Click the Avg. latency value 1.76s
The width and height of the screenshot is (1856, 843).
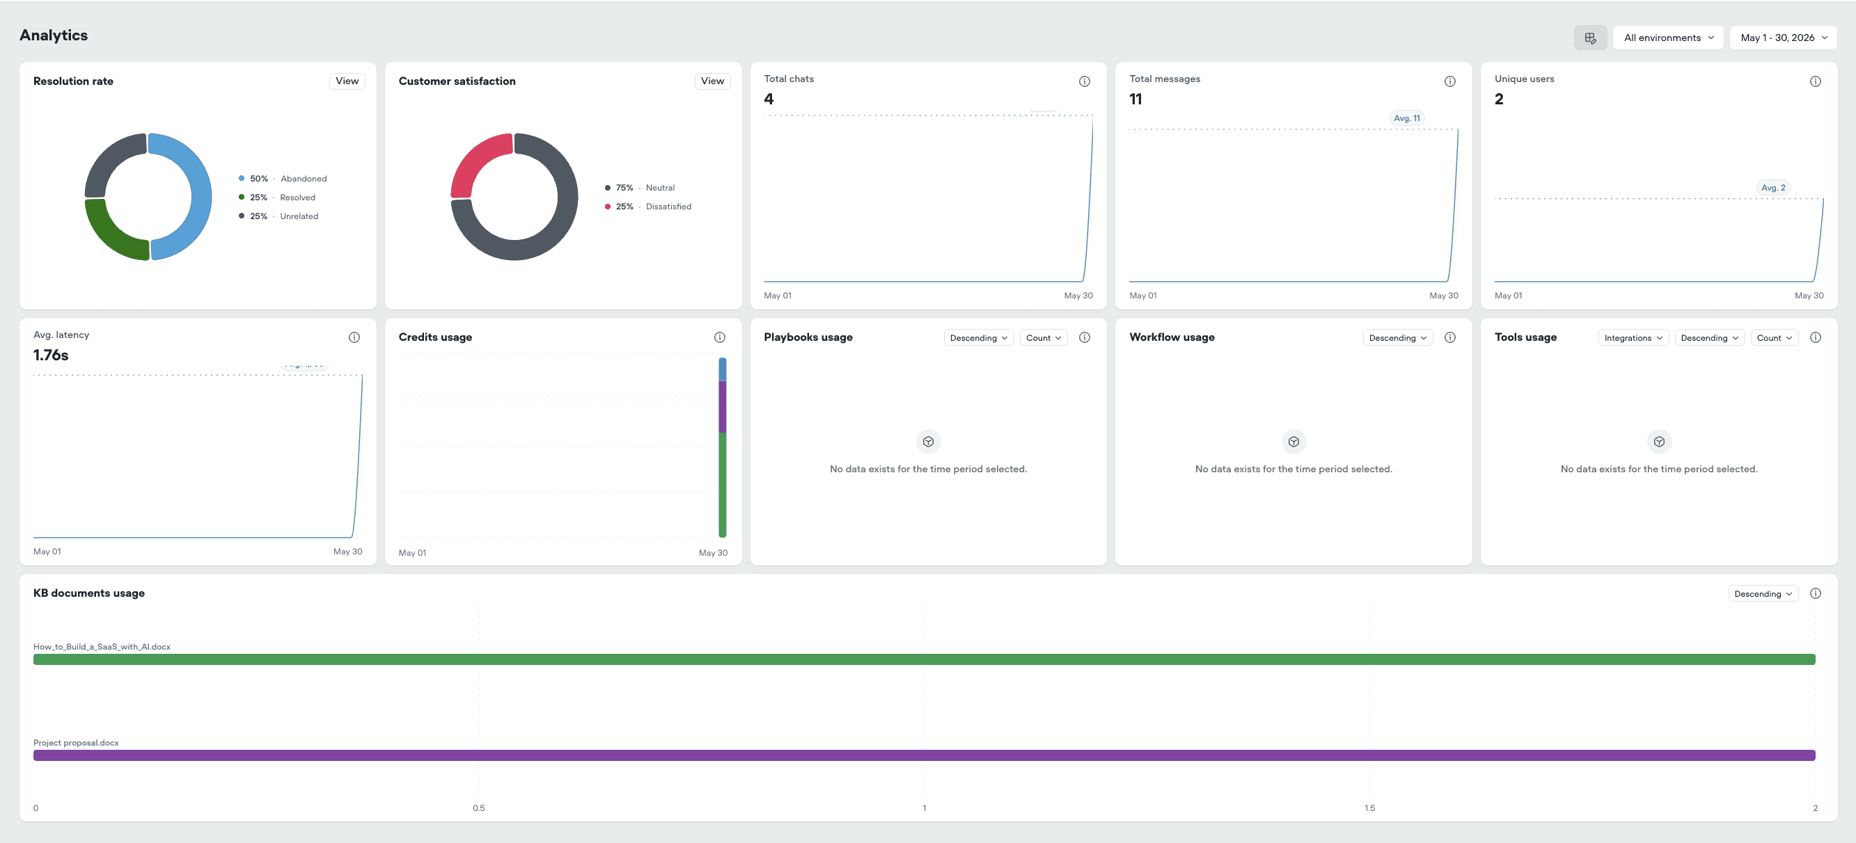[x=50, y=355]
